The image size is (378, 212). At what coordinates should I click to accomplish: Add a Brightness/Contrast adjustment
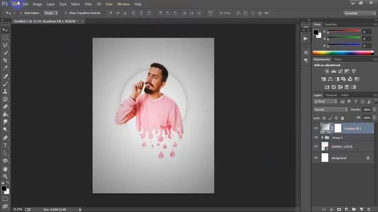click(x=327, y=71)
